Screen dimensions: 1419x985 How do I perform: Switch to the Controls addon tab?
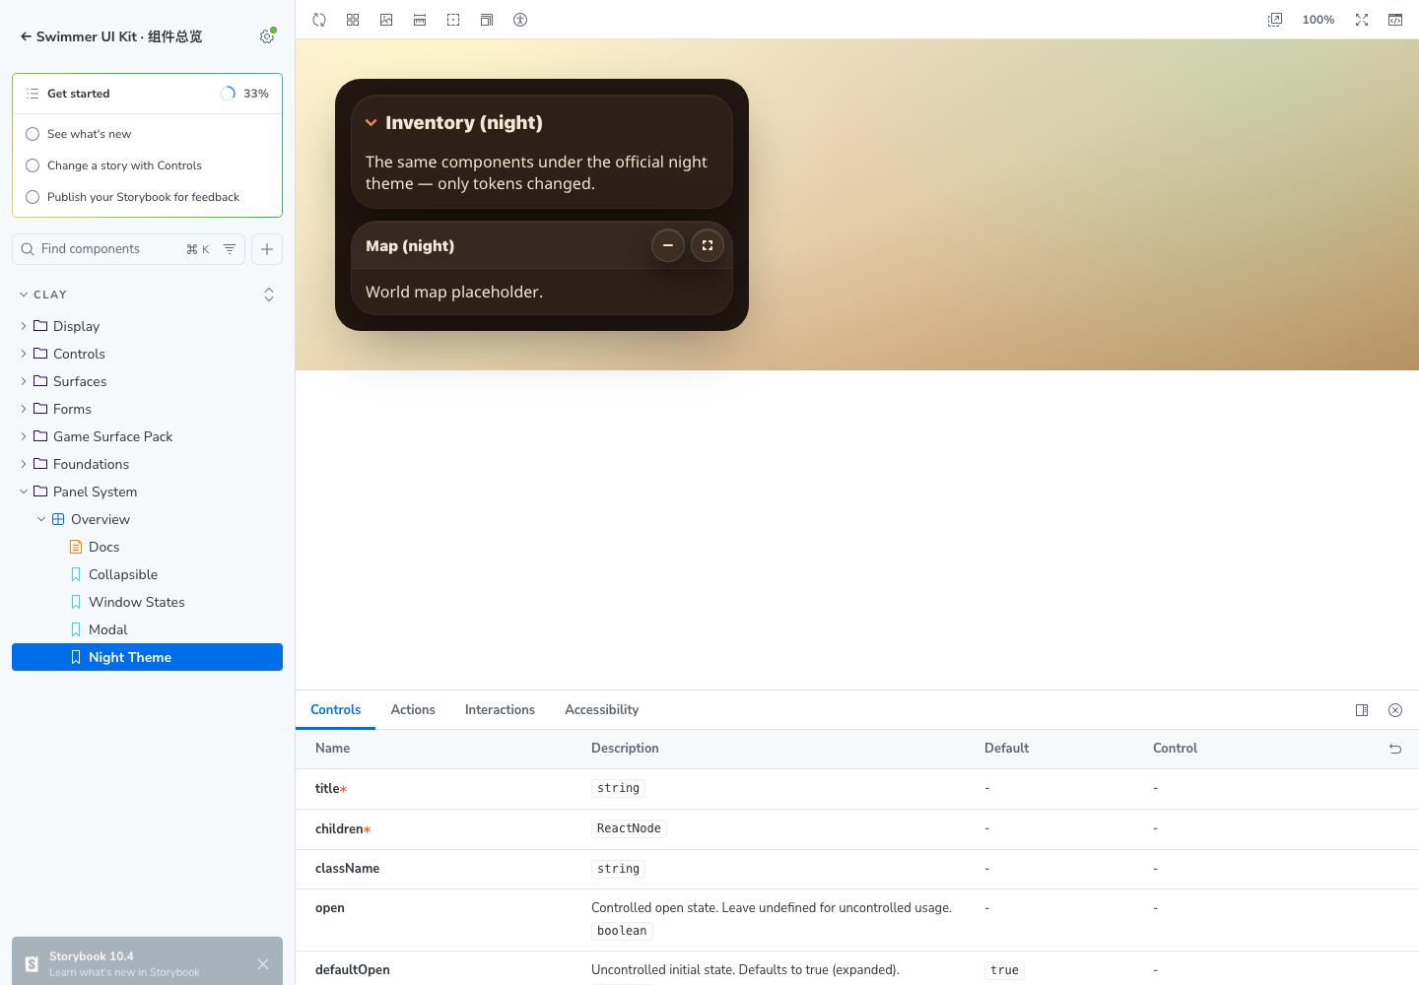click(335, 710)
